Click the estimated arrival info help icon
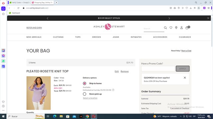This screenshot has width=213, height=119. [x=113, y=90]
